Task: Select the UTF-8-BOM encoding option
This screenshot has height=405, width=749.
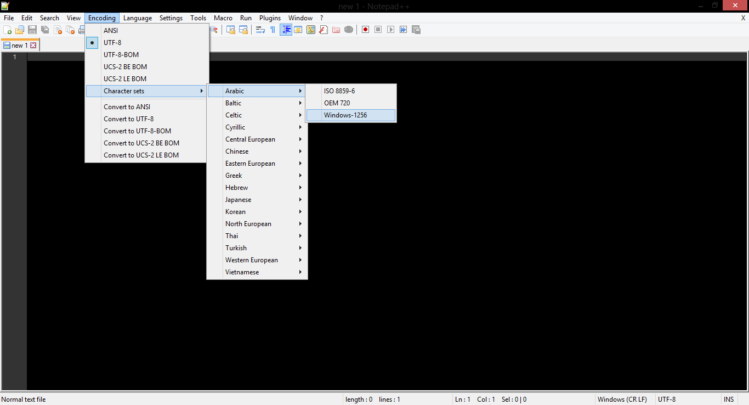Action: [147, 55]
